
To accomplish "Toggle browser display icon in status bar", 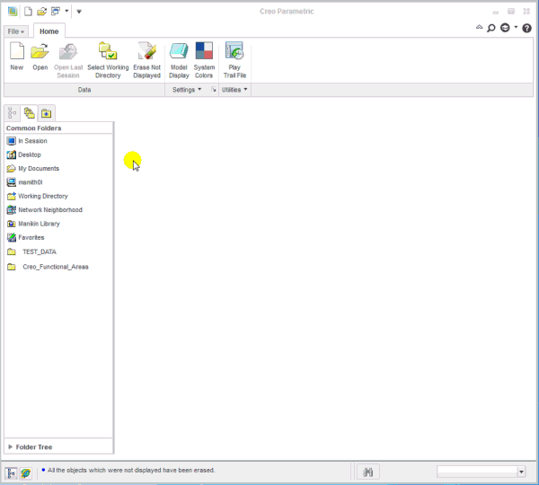I will point(26,473).
